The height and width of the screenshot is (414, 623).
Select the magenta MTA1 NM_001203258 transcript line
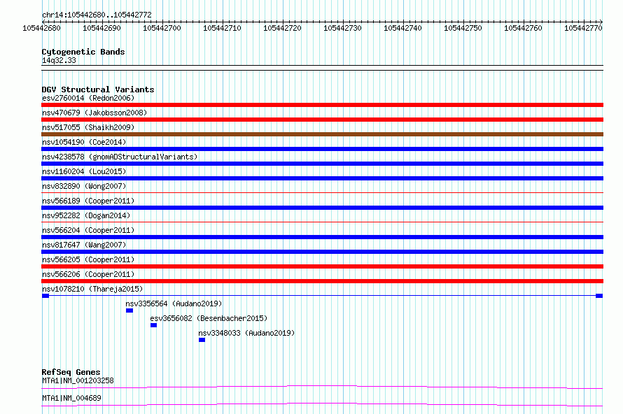[322, 387]
